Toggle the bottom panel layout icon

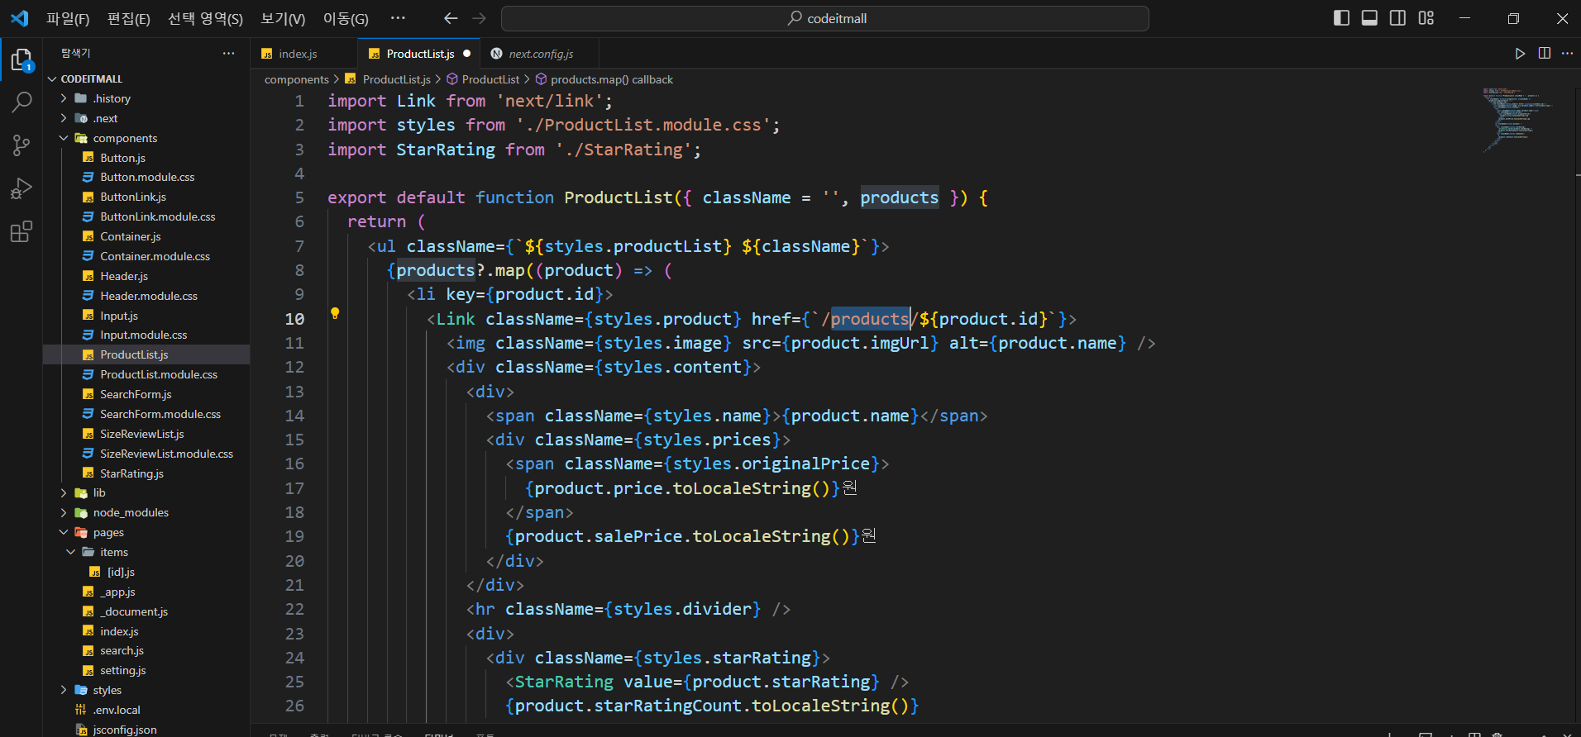click(1370, 18)
